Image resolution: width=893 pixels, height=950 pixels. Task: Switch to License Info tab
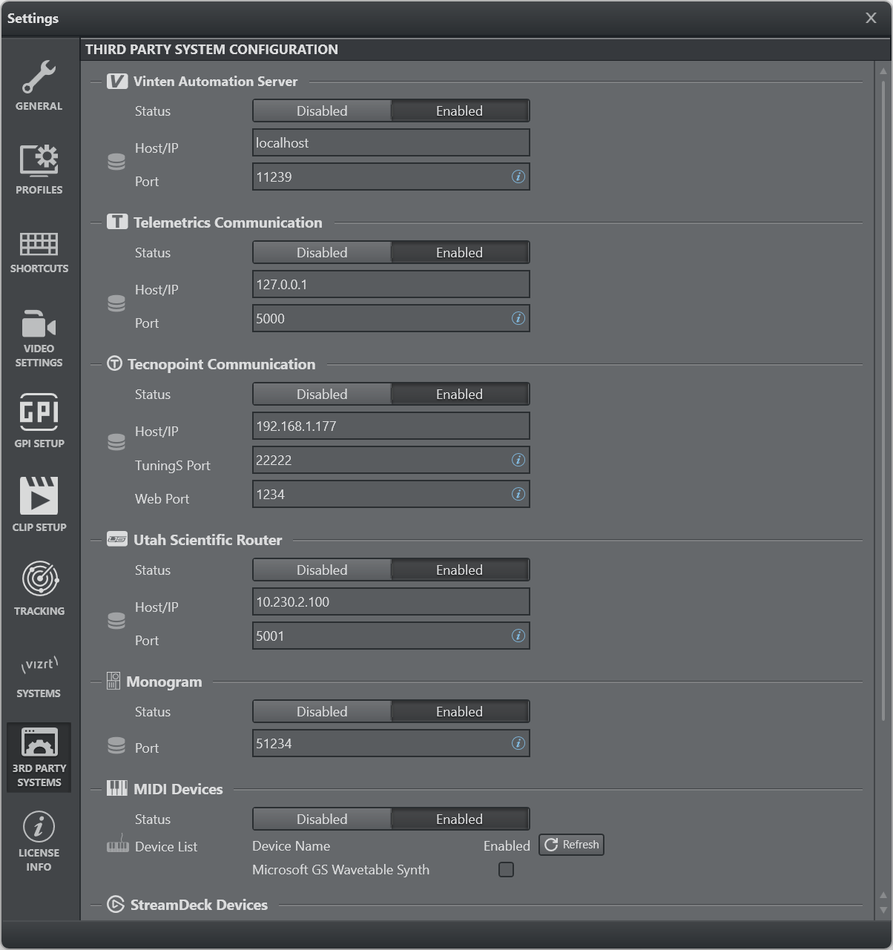point(39,841)
